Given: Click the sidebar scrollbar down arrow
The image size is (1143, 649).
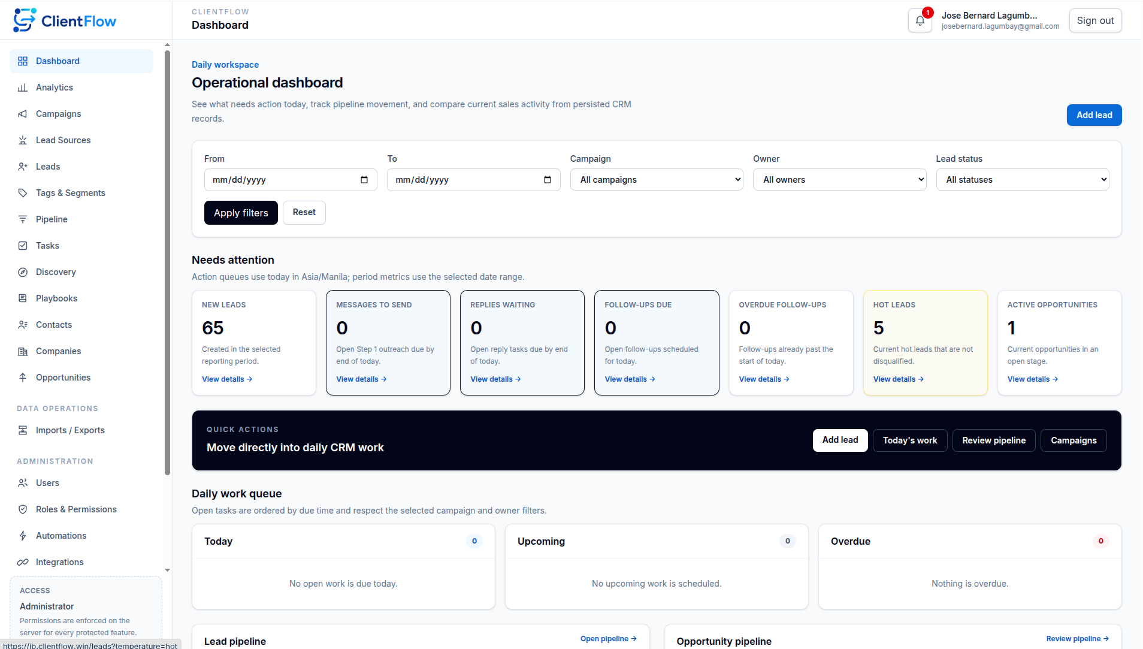Looking at the screenshot, I should click(x=168, y=570).
